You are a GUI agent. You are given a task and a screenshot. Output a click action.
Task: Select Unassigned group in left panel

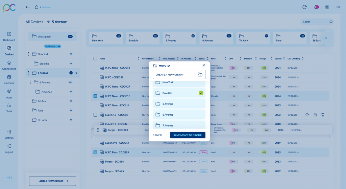pos(52,37)
